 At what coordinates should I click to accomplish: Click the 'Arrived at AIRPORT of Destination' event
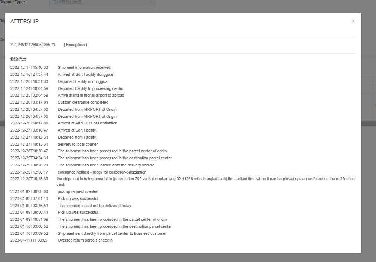click(87, 123)
